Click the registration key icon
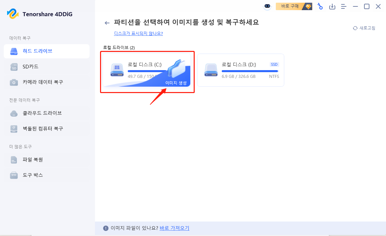 pyautogui.click(x=320, y=6)
